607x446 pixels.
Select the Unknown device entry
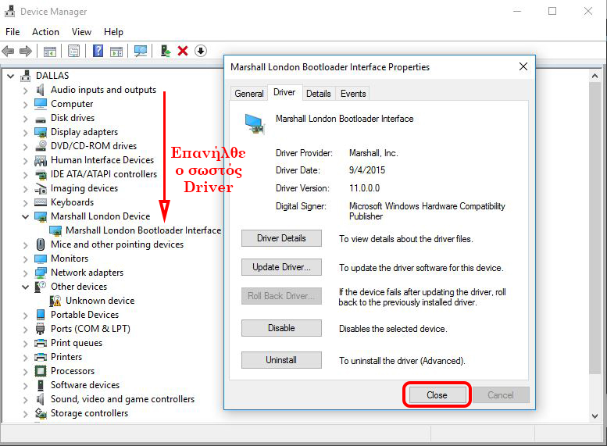99,301
